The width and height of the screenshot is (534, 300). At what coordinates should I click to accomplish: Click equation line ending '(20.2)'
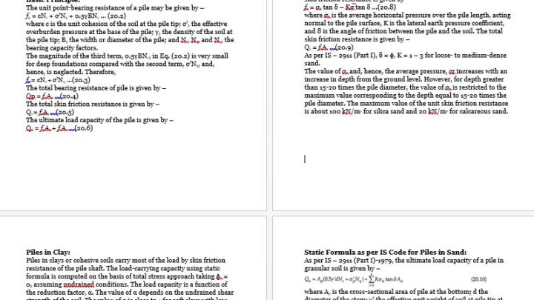coord(76,16)
